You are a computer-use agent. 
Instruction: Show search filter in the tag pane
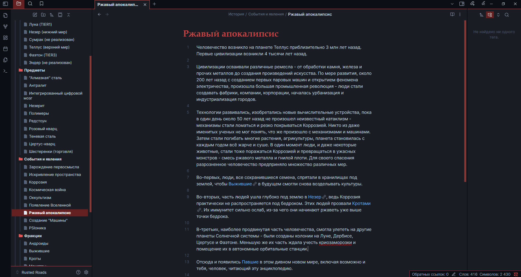pos(507,15)
